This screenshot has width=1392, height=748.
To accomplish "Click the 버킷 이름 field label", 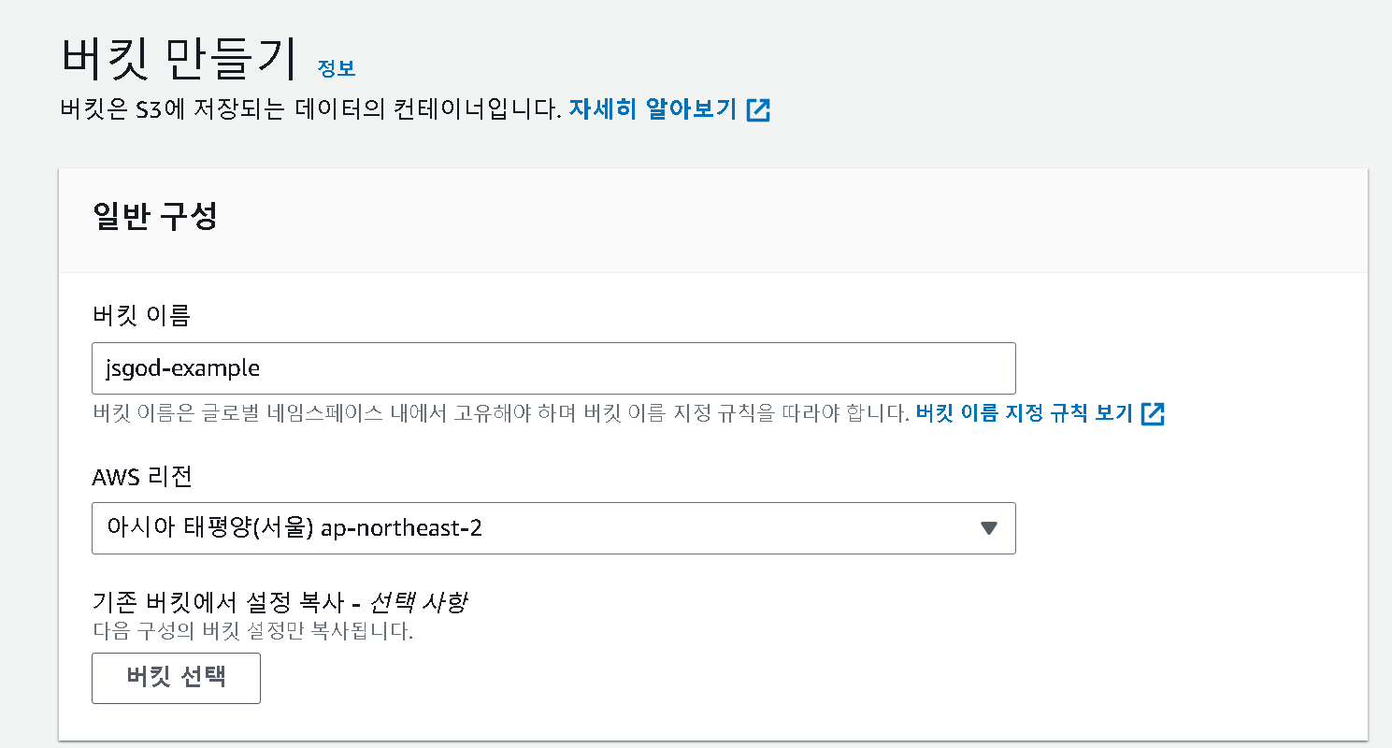I will (x=141, y=316).
